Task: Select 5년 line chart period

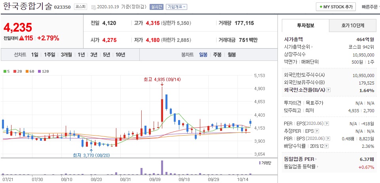Action: [106, 55]
